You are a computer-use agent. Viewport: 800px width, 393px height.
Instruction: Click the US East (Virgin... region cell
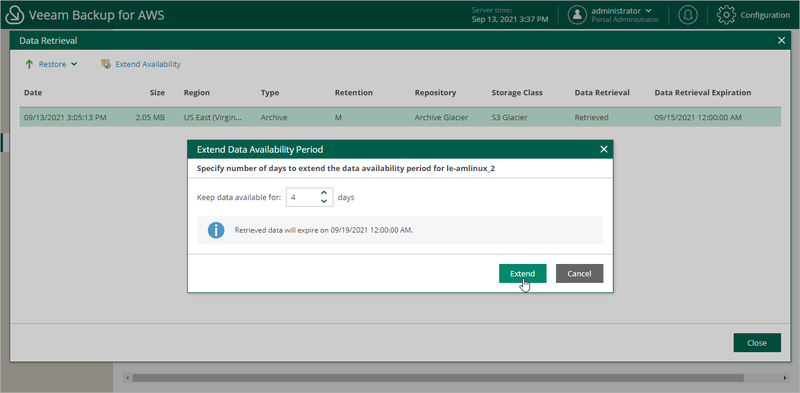(213, 117)
